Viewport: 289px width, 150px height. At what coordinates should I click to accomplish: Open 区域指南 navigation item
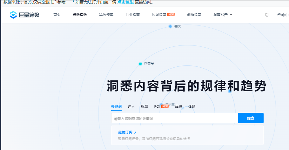pos(159,15)
